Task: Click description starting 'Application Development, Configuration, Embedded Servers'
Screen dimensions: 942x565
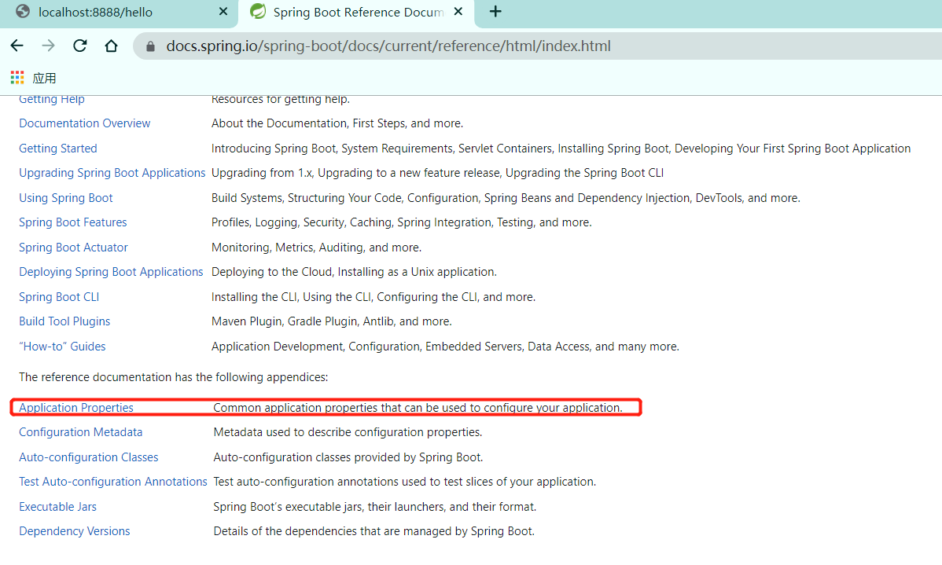Action: (445, 347)
